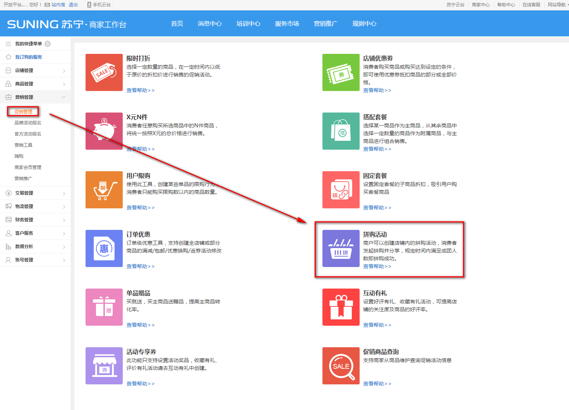Click the 交易管理 yen coin icon

pyautogui.click(x=8, y=193)
